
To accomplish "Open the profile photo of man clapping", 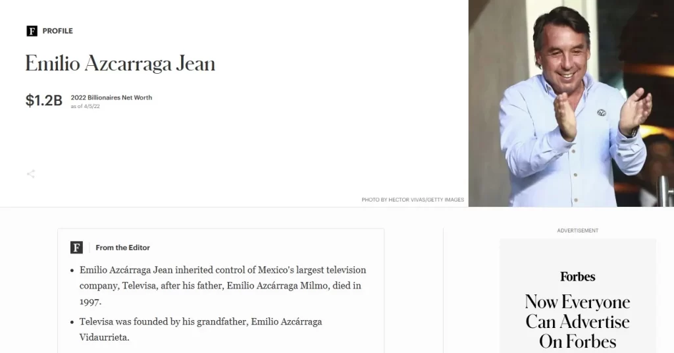I will pos(571,103).
